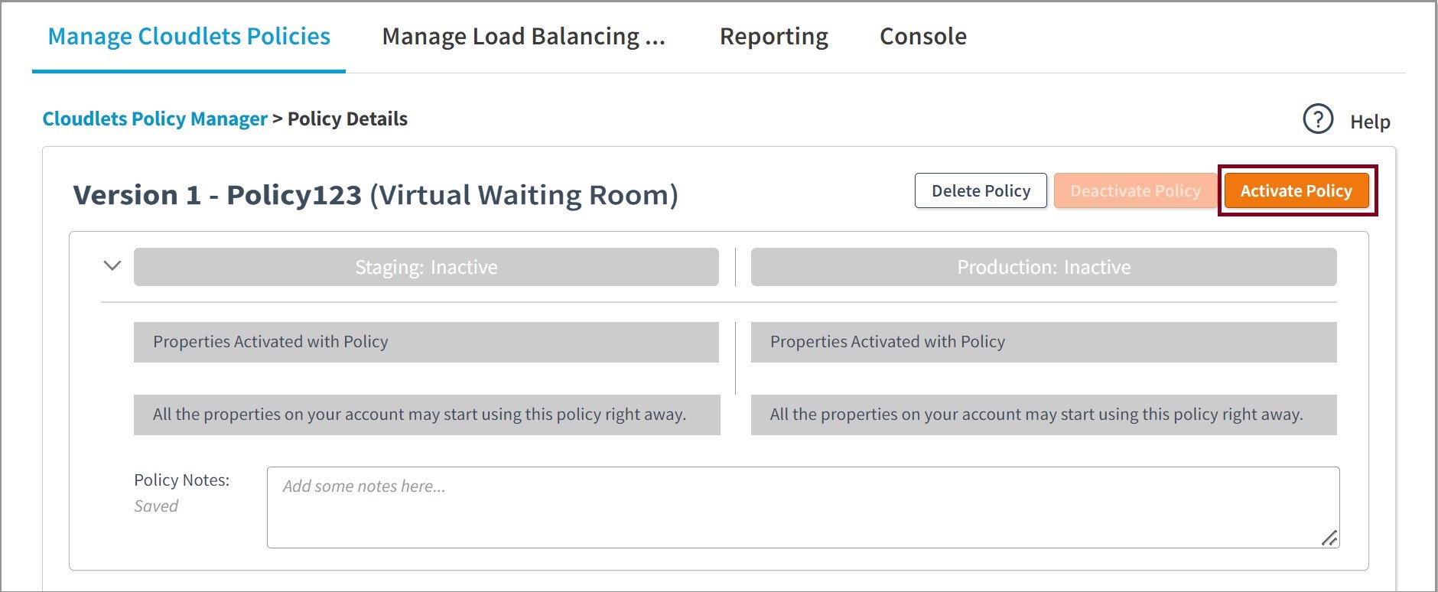1438x592 pixels.
Task: Select the Staging: Inactive status bar
Action: point(426,267)
